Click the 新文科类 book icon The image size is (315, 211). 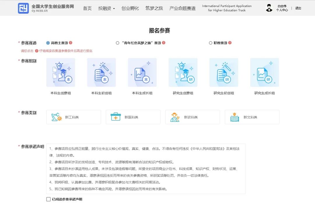(235, 117)
